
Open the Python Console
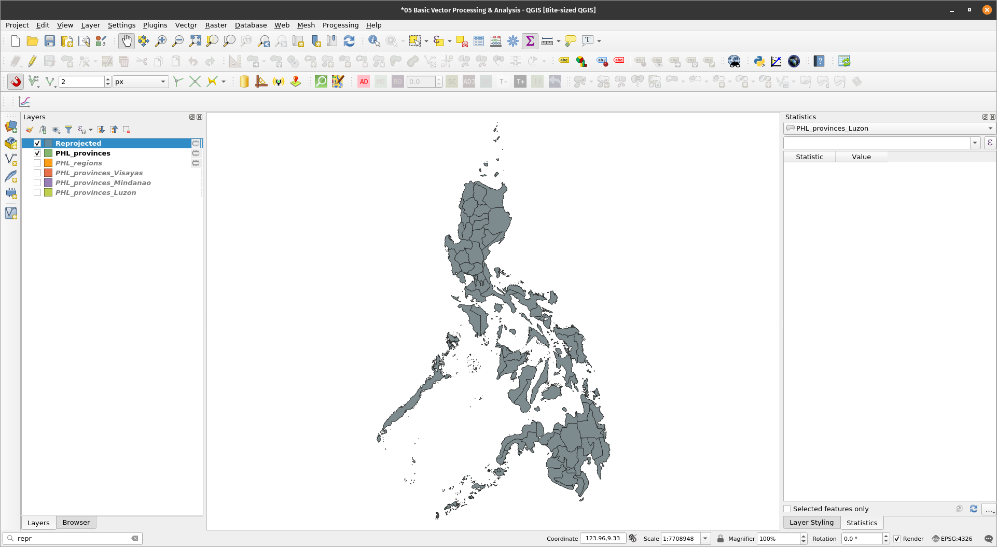tap(759, 61)
